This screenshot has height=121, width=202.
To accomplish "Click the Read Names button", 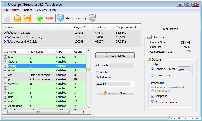I will click(115, 56).
